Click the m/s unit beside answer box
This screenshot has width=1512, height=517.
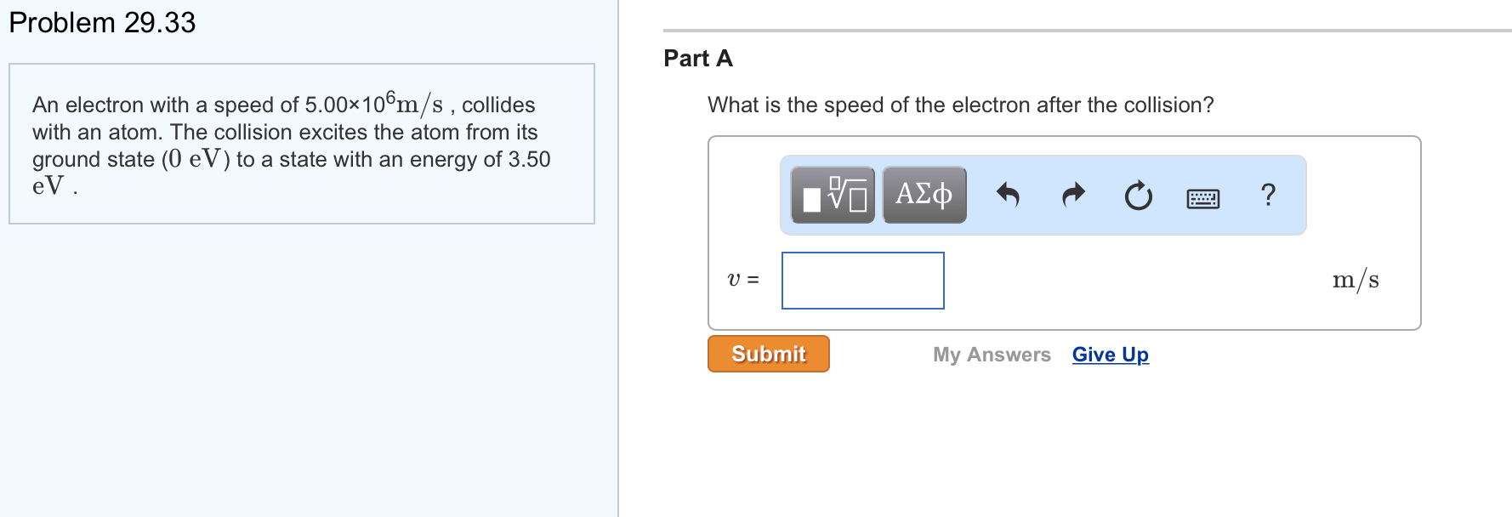pyautogui.click(x=1355, y=280)
